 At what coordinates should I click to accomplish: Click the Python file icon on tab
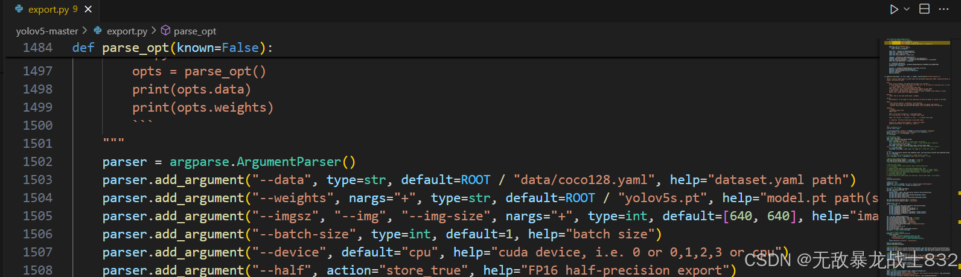19,9
